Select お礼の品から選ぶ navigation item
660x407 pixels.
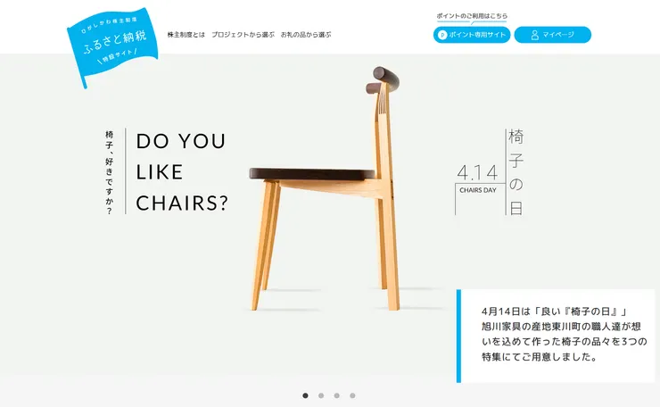point(306,35)
